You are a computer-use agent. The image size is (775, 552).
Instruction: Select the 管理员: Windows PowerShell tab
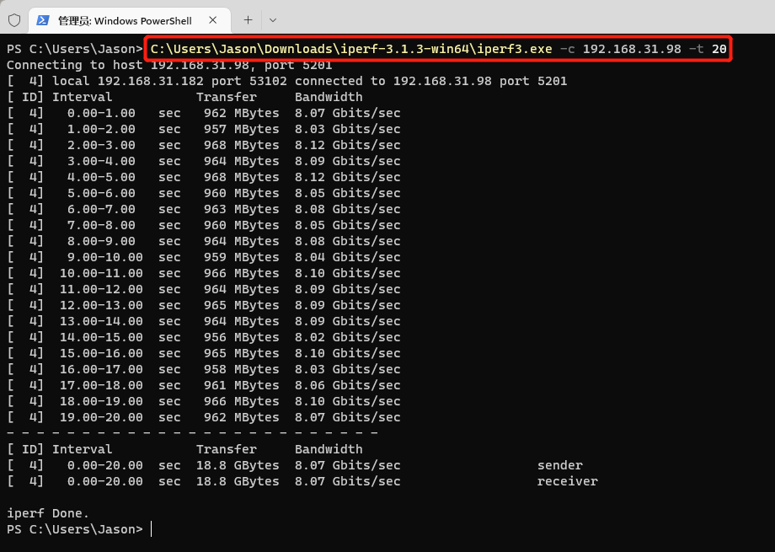[x=125, y=19]
